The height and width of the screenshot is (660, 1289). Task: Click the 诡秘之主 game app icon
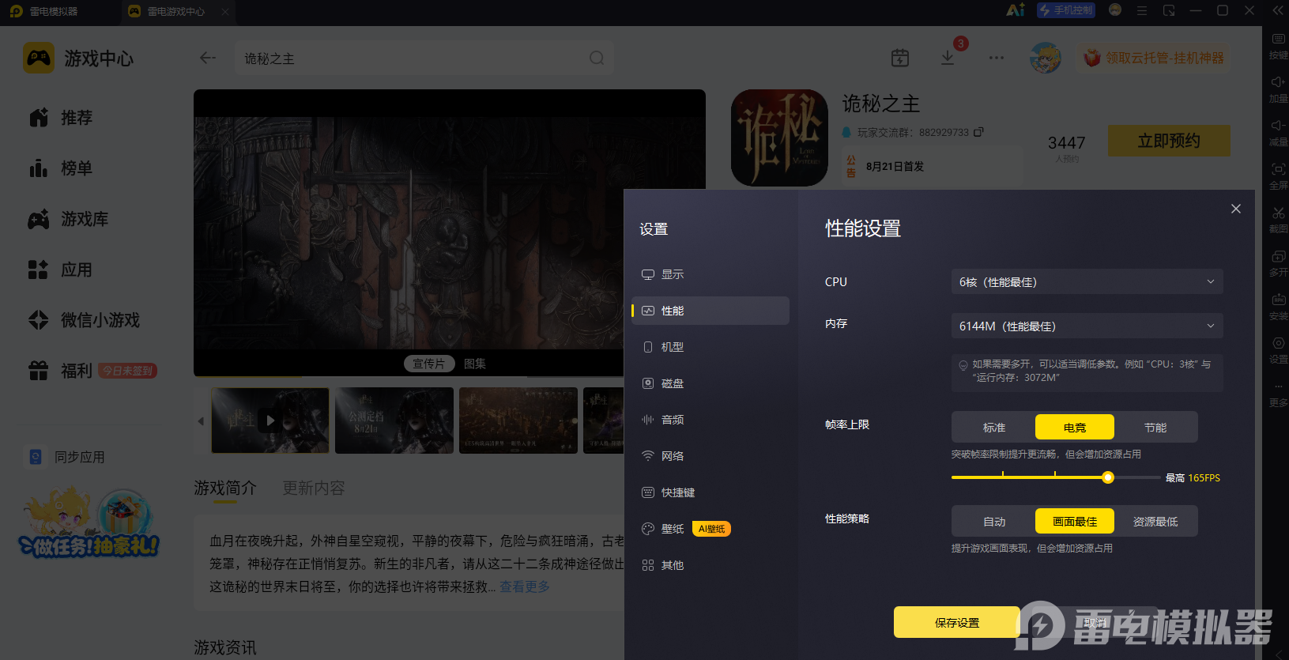(x=779, y=138)
